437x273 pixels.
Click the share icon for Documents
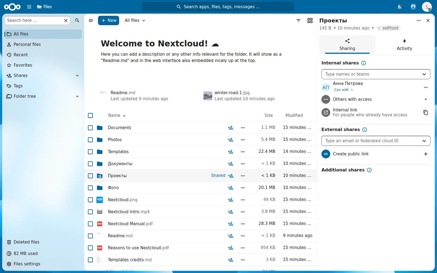pyautogui.click(x=230, y=128)
